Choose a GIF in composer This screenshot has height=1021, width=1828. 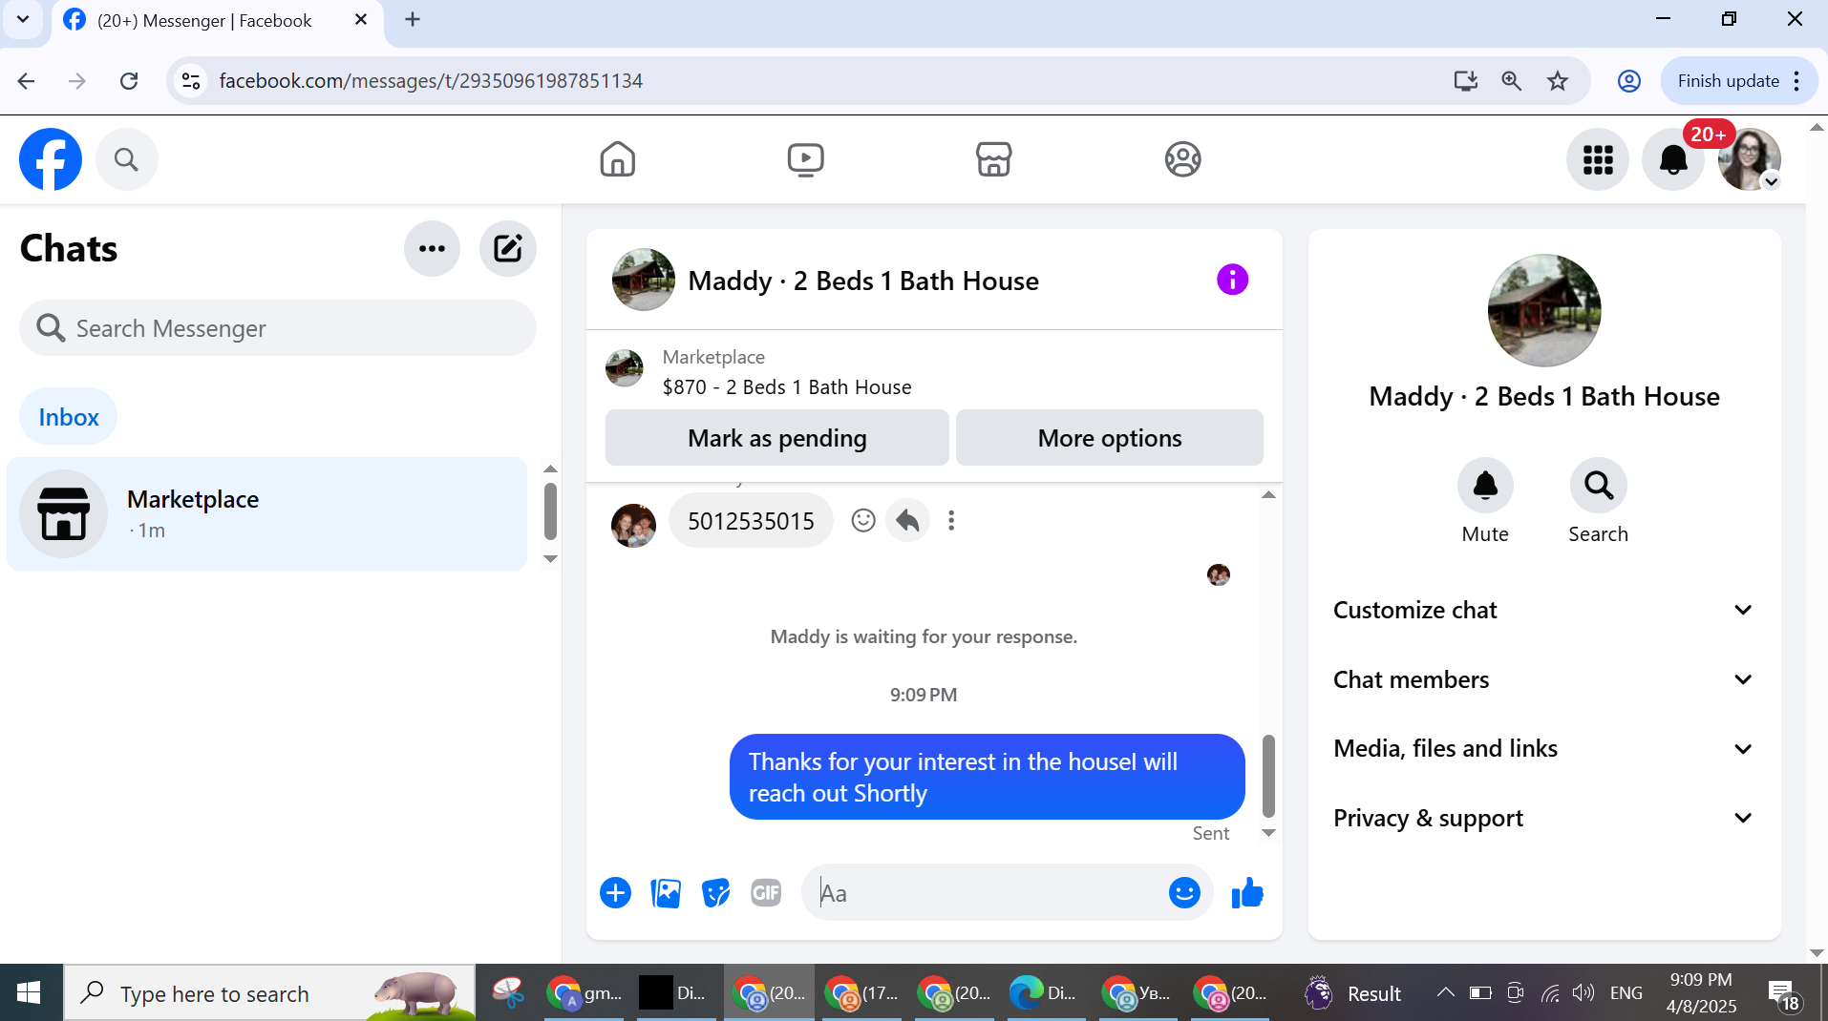[x=766, y=893]
